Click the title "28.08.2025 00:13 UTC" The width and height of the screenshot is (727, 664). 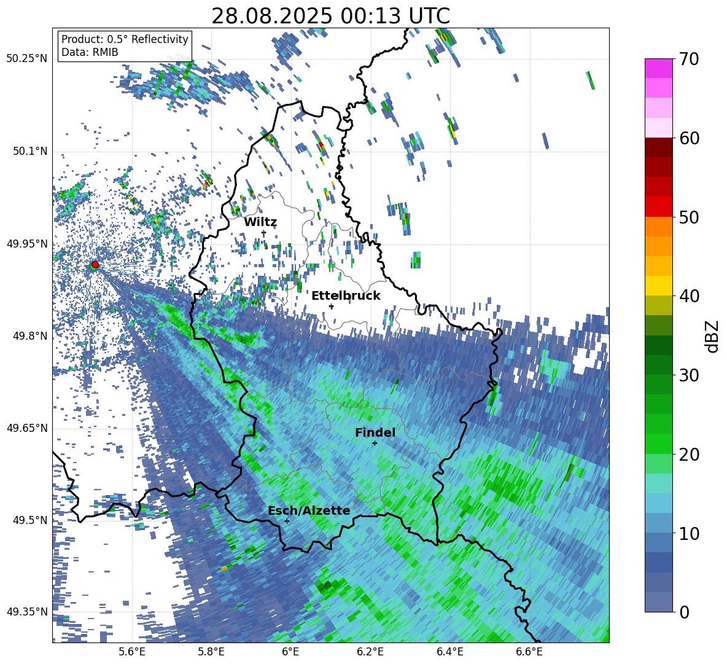[330, 16]
